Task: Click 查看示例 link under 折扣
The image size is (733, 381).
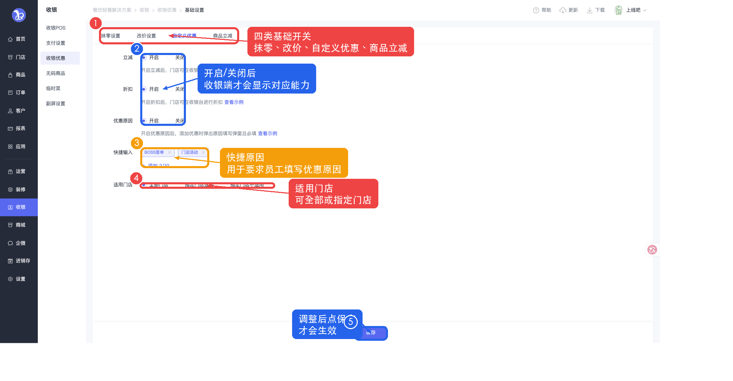Action: [234, 102]
